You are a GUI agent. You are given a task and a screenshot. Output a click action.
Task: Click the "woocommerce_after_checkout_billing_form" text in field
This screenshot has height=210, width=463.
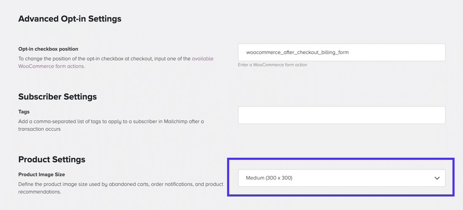pos(297,52)
